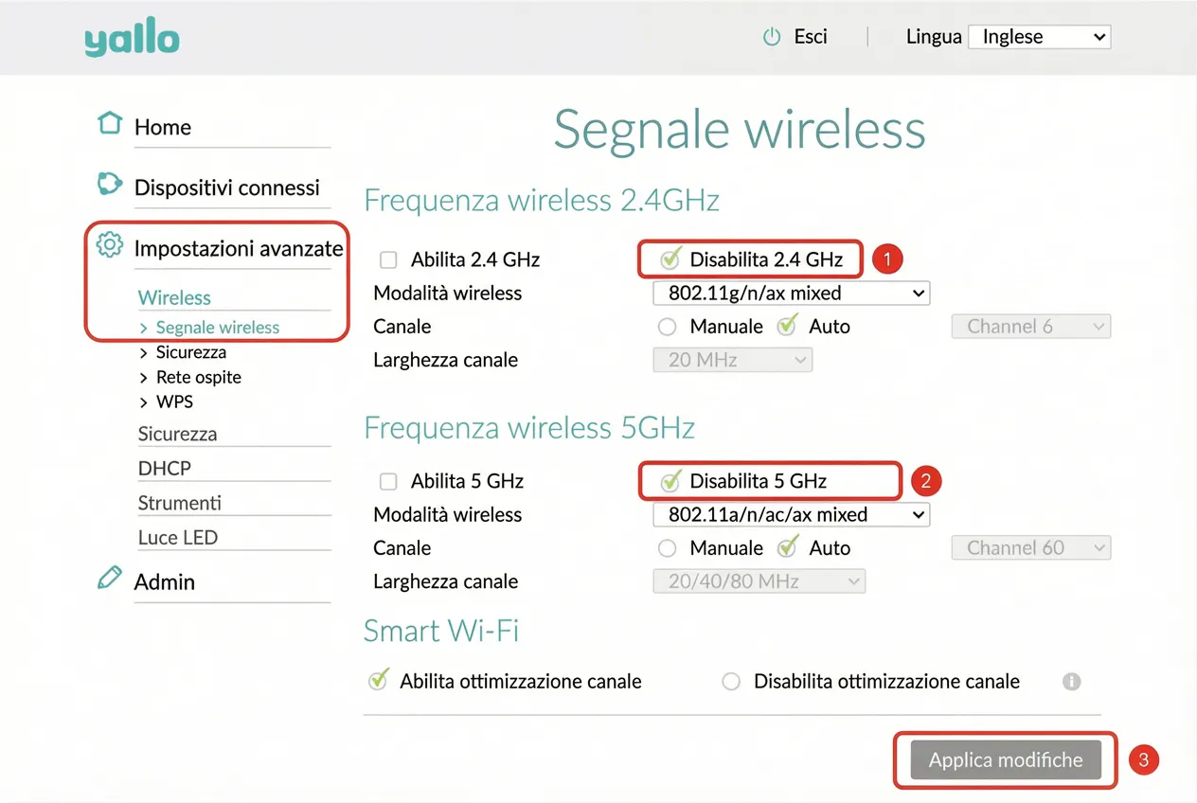Click the Smart Wi-Fi info icon

point(1071,681)
